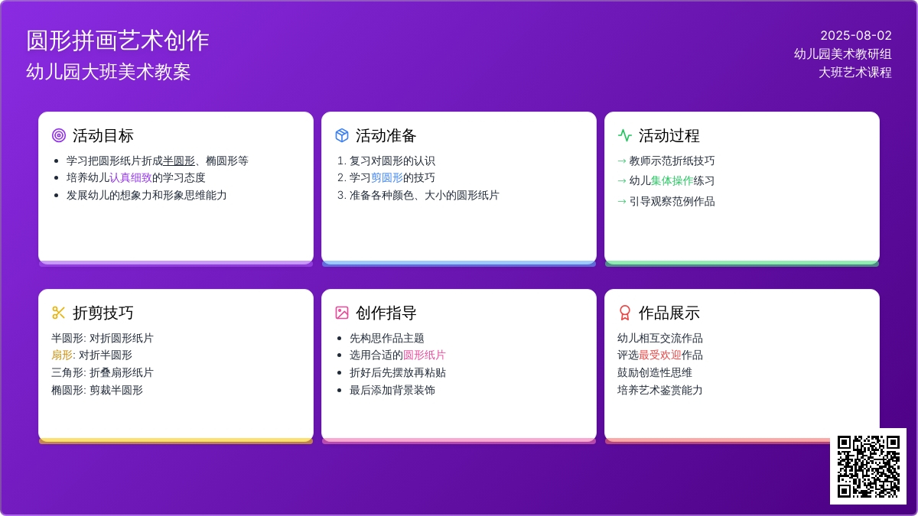Click the red highlighted 最受欢迎
Screen dimensions: 918x516
[x=660, y=355]
